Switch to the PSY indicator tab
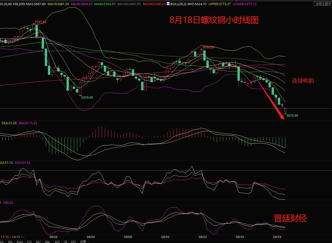The image size is (332, 243). (x=74, y=241)
